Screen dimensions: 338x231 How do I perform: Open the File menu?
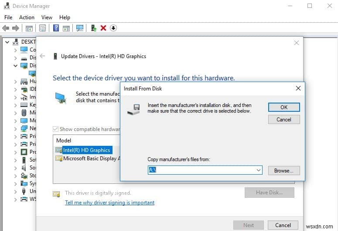coord(8,17)
